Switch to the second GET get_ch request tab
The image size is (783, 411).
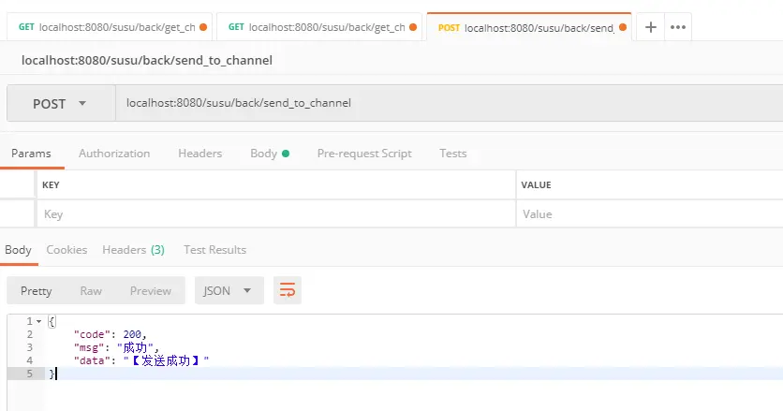tap(319, 27)
